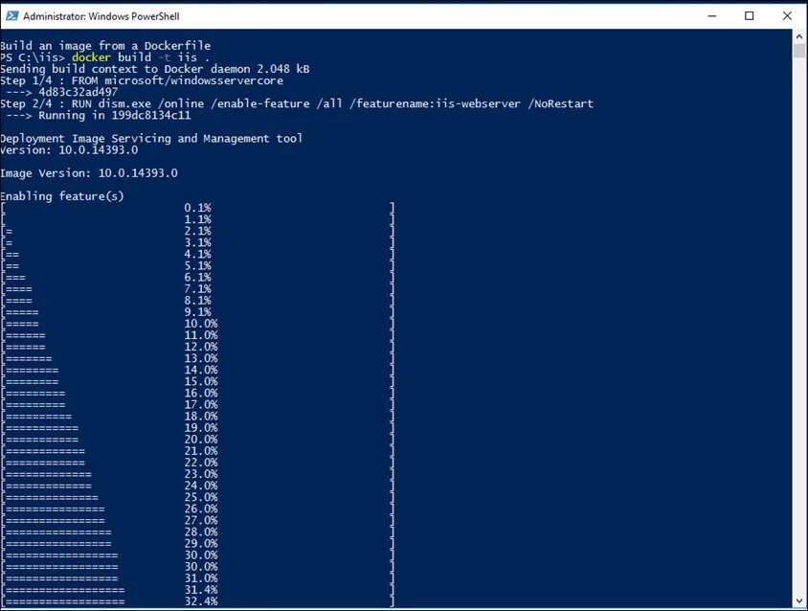Click the 'PS C:\iis>' prompt text
The image size is (808, 611).
(33, 57)
